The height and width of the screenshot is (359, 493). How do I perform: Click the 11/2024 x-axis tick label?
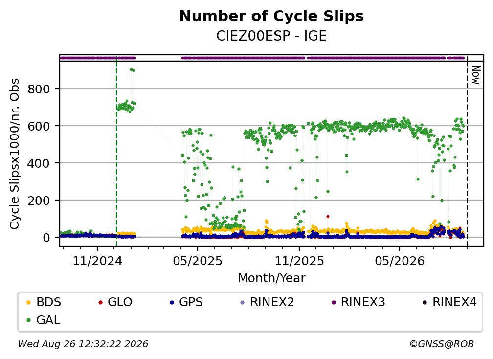click(97, 261)
